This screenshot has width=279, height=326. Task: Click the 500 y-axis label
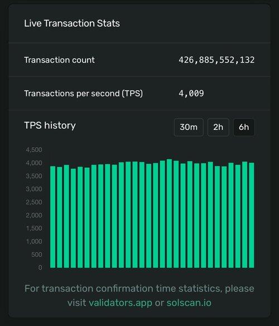point(37,255)
